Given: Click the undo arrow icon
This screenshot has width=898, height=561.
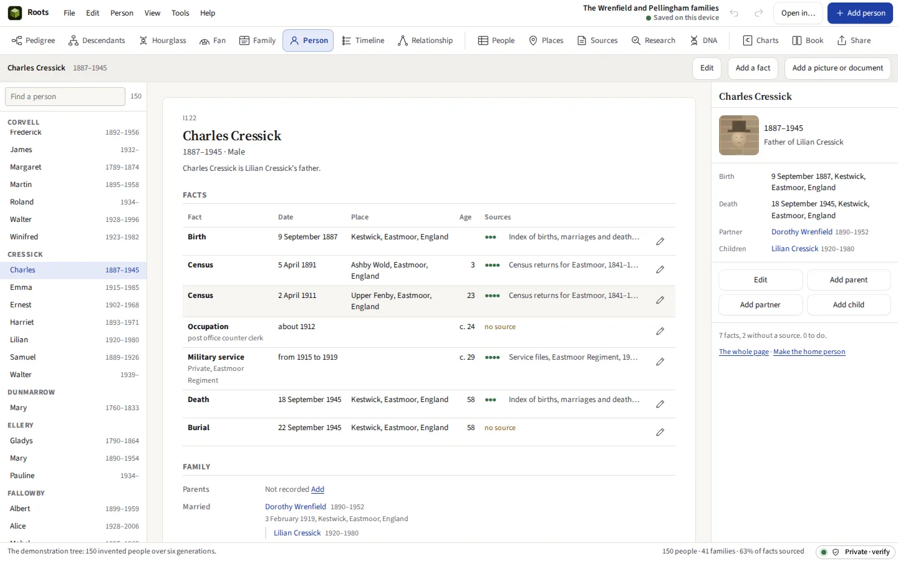Looking at the screenshot, I should coord(734,13).
